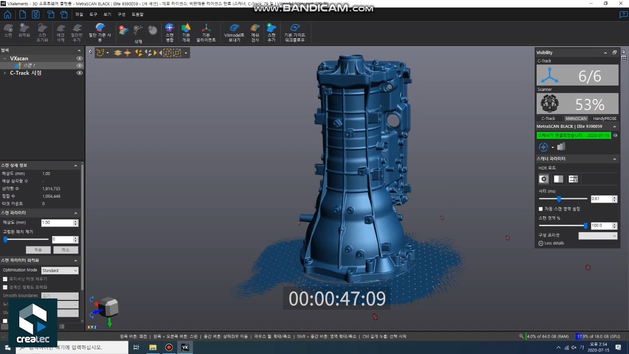Click the 스캔 (Scan) tool icon
Screen dimensions: 629x354
(x=8, y=31)
